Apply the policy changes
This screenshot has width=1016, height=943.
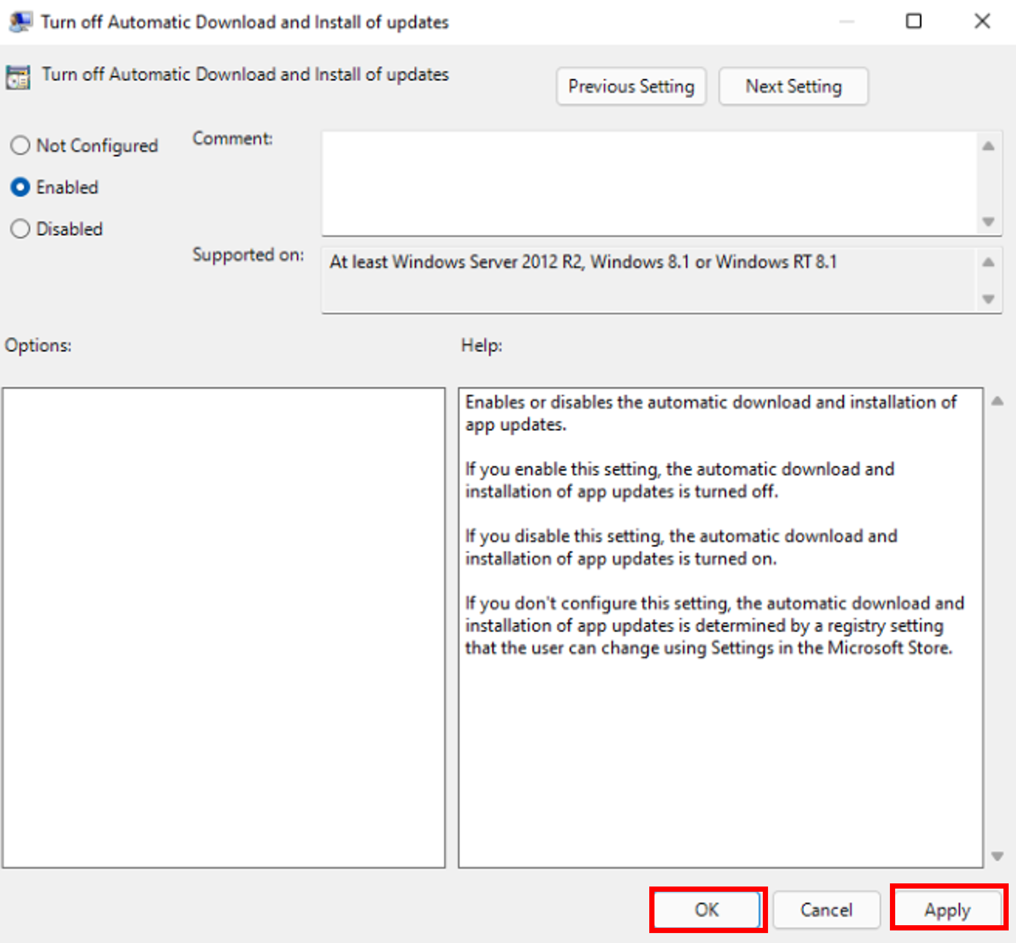click(947, 910)
